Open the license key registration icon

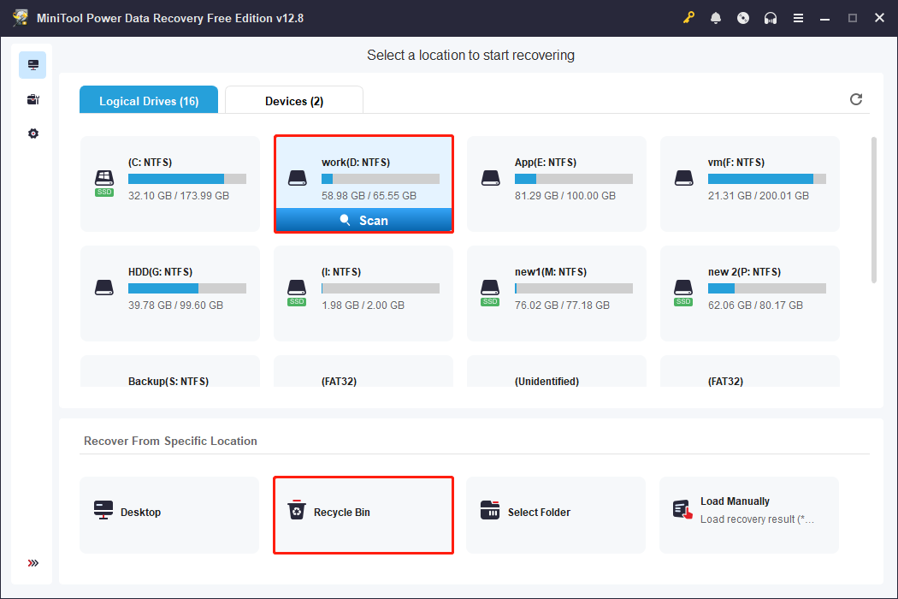688,17
